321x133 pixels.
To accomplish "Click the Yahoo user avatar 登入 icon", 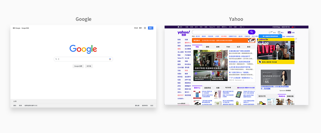I will pos(279,32).
